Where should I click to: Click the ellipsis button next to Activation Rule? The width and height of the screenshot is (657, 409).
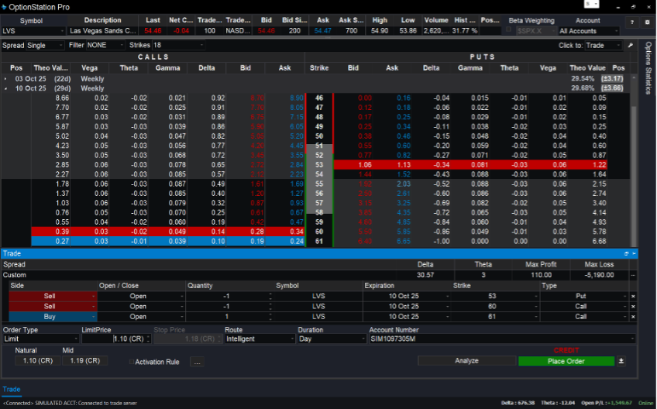tap(197, 362)
